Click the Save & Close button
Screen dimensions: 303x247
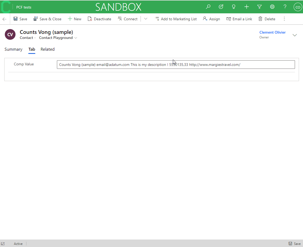pyautogui.click(x=48, y=19)
